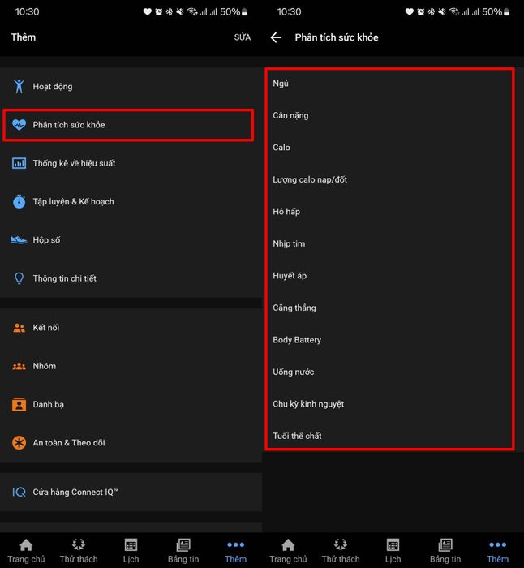Viewport: 524px width, 568px height.
Task: Tap the An toàn & Theo dõi icon
Action: [19, 443]
